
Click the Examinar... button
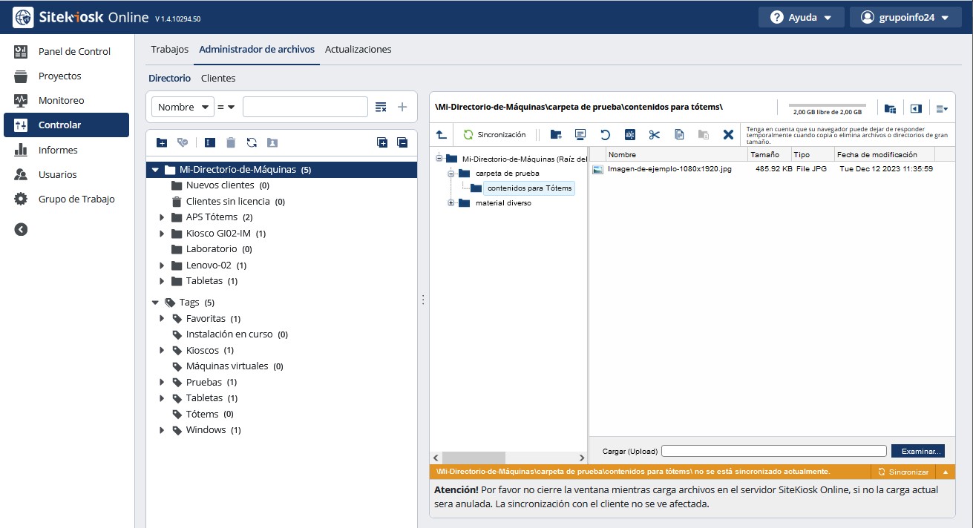pos(917,451)
